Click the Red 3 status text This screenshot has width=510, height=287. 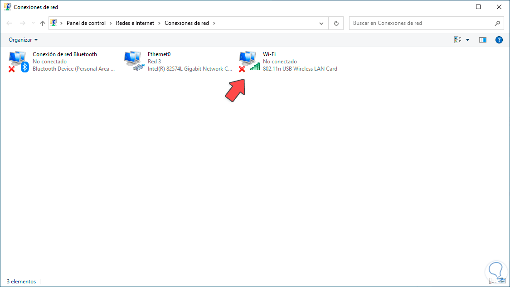pyautogui.click(x=154, y=62)
